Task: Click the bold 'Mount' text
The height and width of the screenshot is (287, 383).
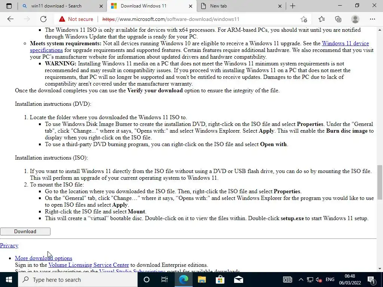Action: (136, 212)
